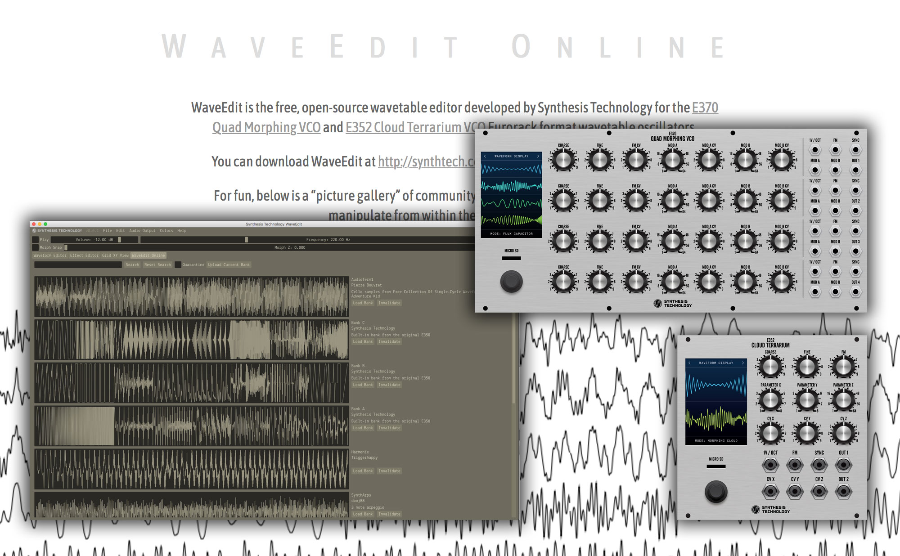Click the E370 top-row FINE knob
The image size is (900, 556).
pos(600,160)
